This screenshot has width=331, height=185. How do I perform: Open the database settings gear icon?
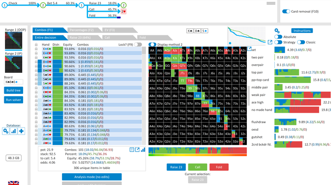pos(6,131)
